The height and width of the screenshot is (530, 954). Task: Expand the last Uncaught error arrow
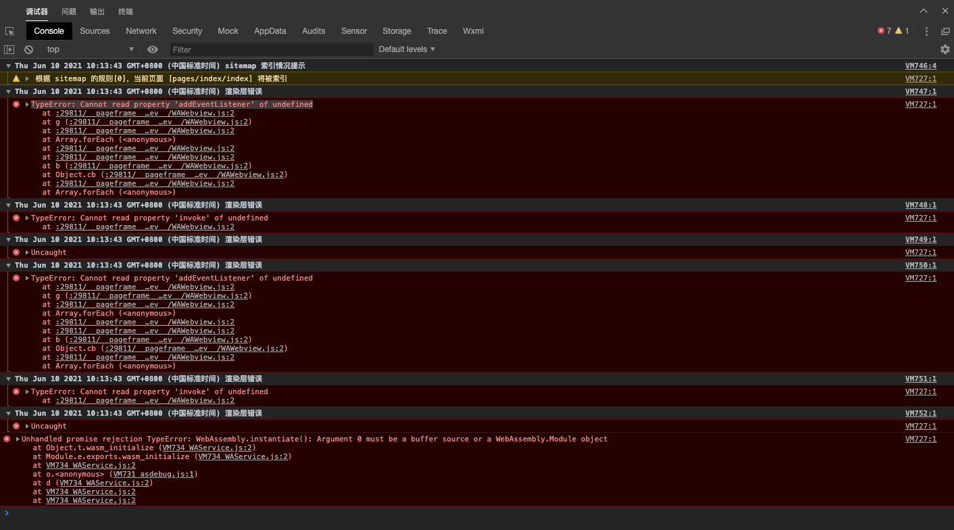(x=27, y=427)
